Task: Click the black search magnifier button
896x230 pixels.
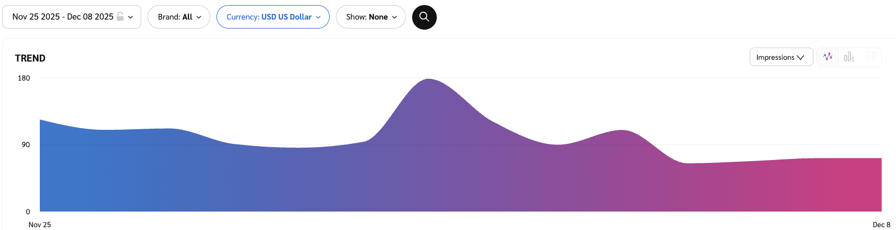Action: [424, 17]
